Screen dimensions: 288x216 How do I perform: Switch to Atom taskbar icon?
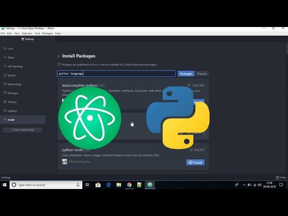[150, 185]
